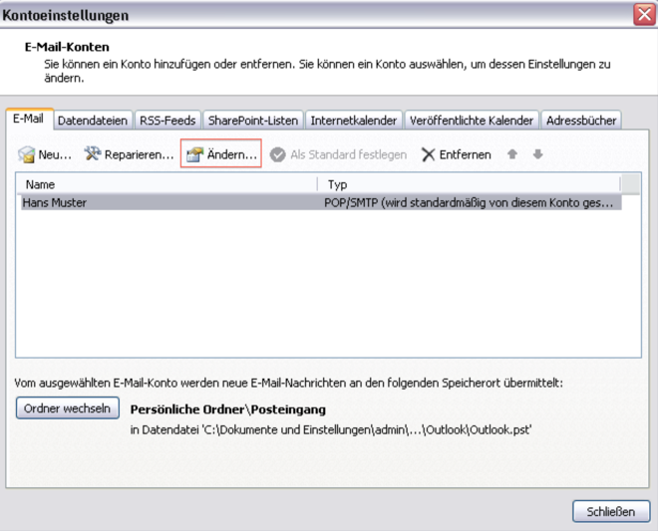The image size is (658, 531).
Task: Move account up with up arrow
Action: (x=512, y=154)
